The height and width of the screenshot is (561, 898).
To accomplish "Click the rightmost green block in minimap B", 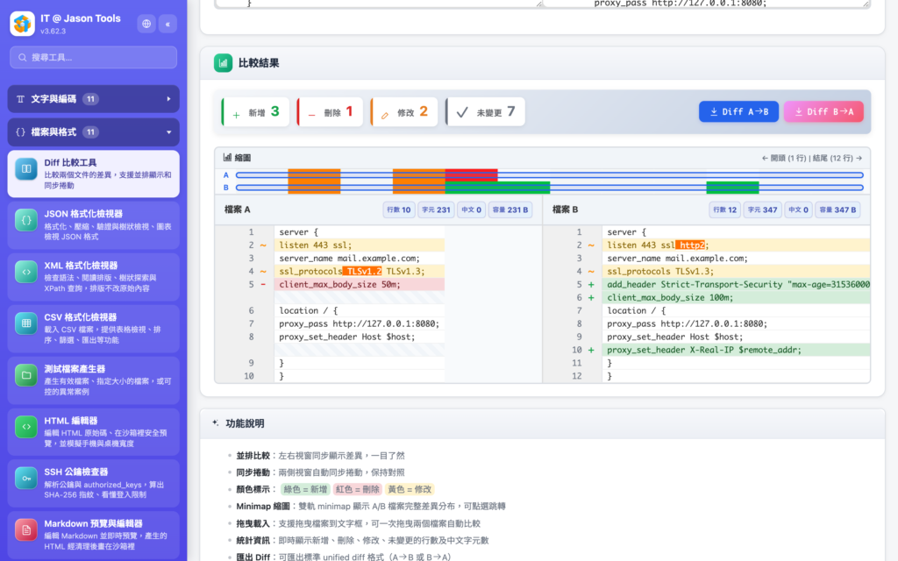I will (x=732, y=188).
